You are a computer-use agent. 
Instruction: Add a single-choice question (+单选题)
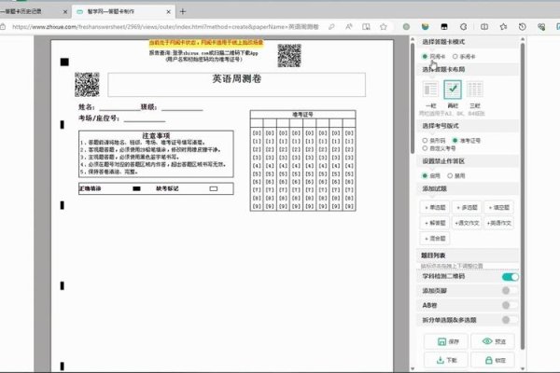tap(435, 207)
